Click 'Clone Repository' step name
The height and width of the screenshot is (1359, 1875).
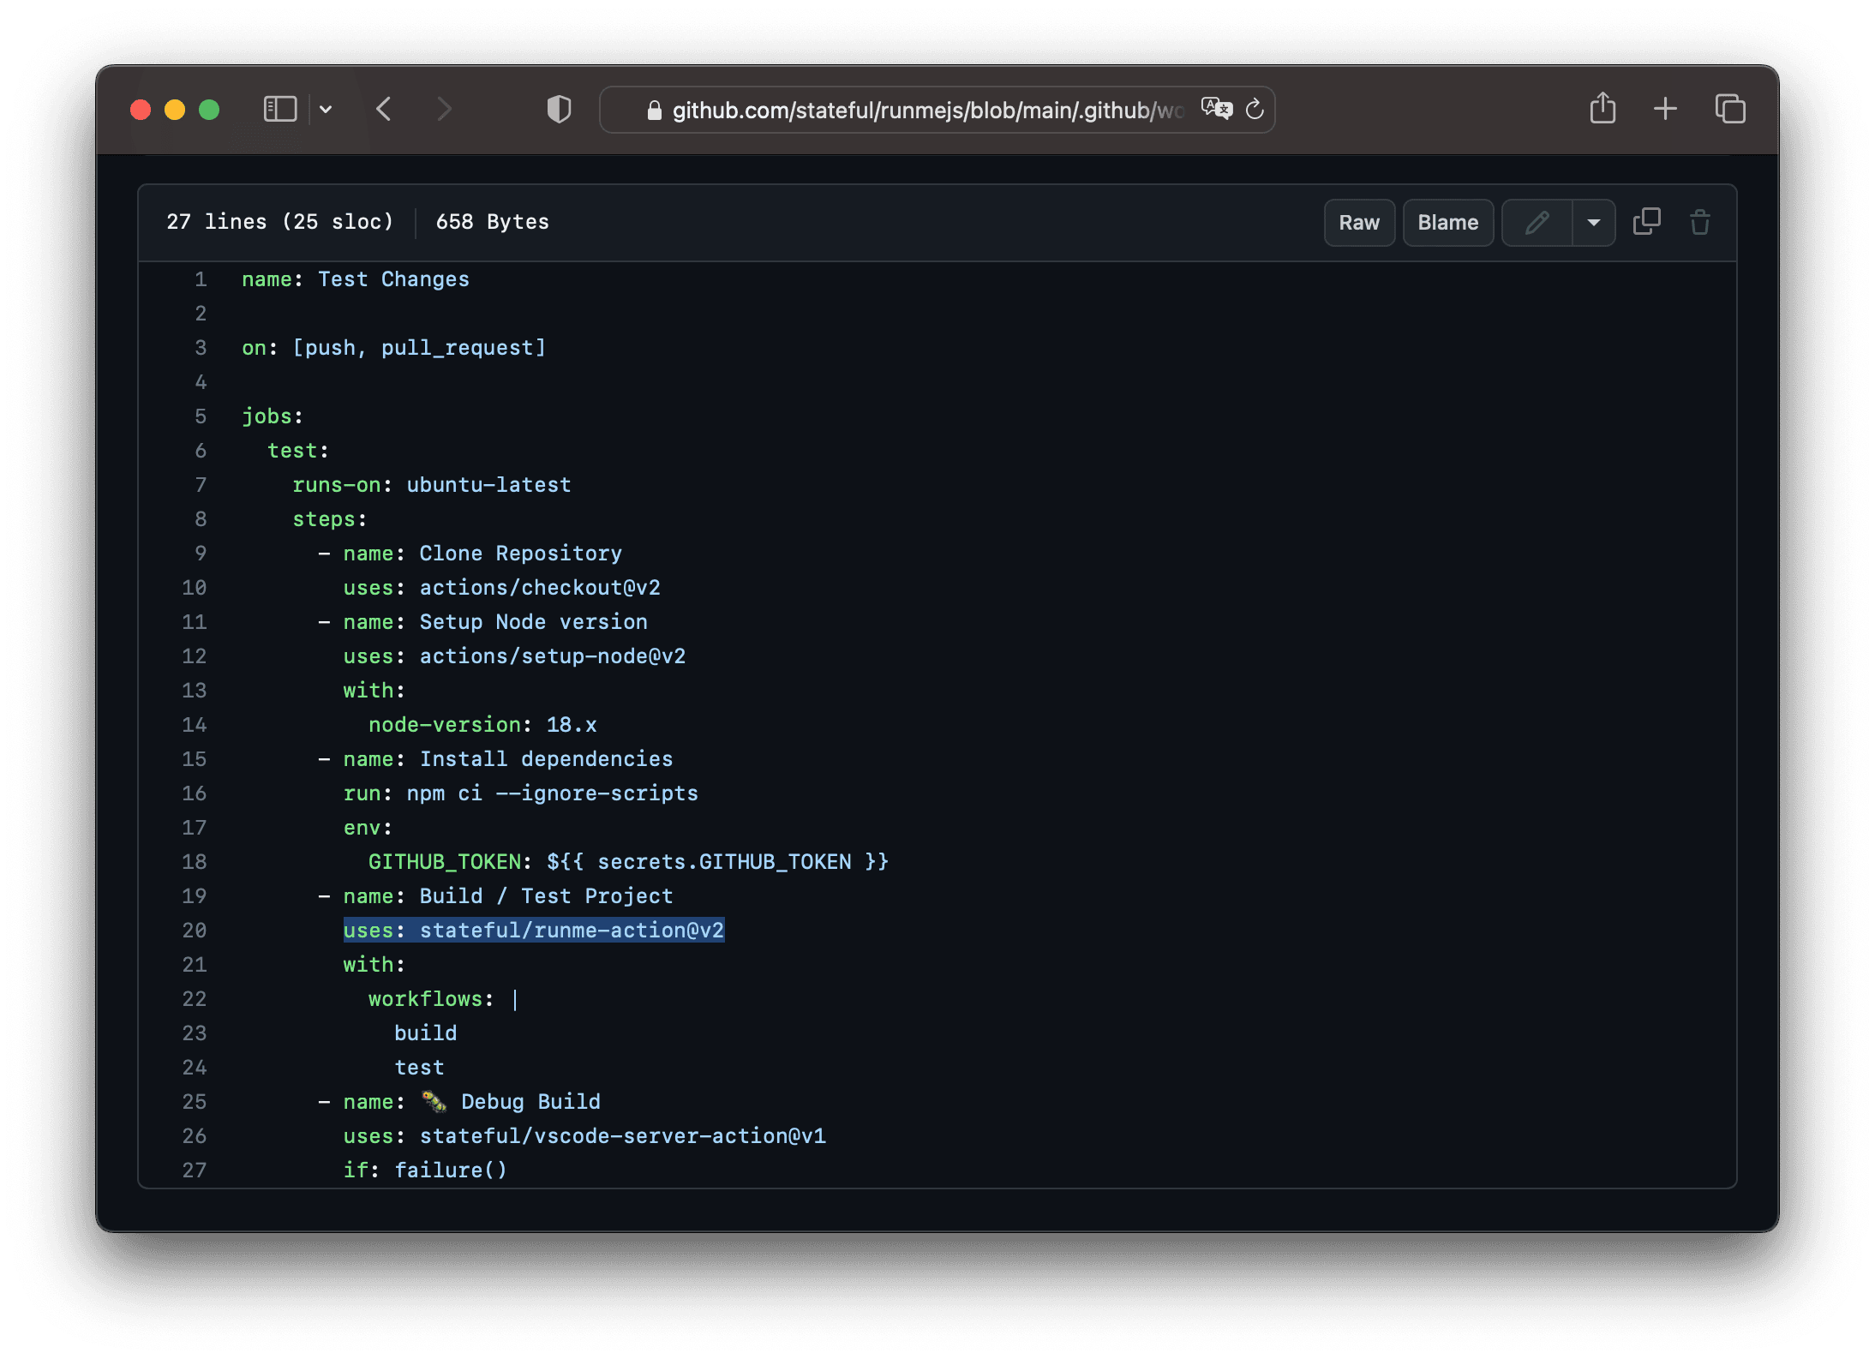(x=520, y=554)
